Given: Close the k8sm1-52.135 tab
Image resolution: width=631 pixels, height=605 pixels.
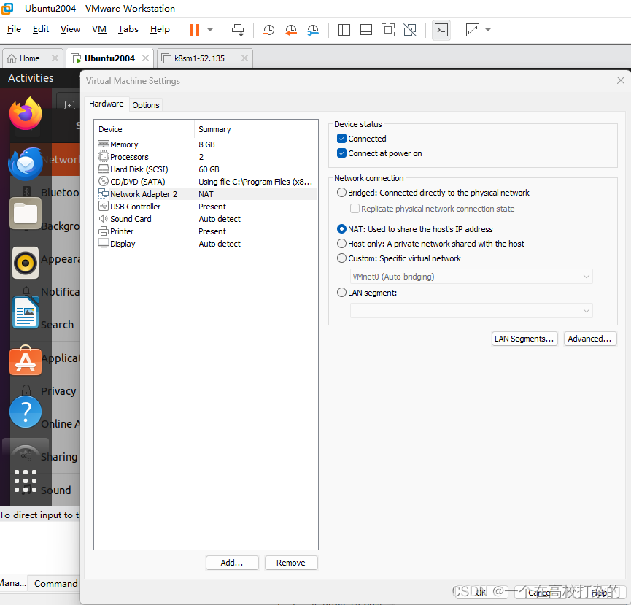Looking at the screenshot, I should [244, 58].
